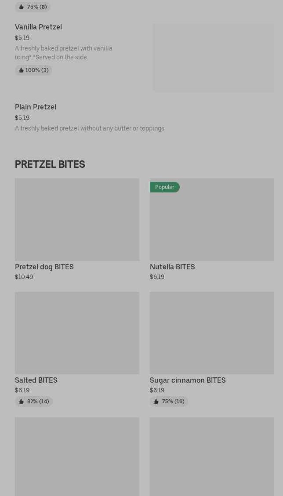This screenshot has height=496, width=283.
Task: Open the Pretzel dog BITES title
Action: tap(44, 267)
